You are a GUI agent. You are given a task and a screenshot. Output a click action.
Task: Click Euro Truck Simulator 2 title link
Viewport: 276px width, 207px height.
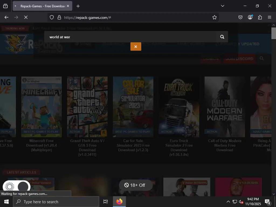click(179, 148)
